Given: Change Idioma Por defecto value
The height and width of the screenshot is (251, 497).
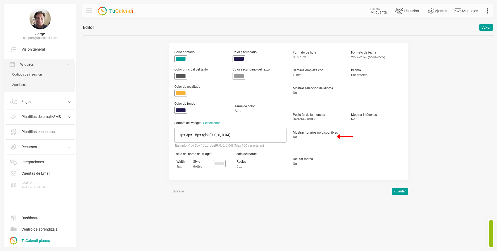Looking at the screenshot, I should [x=359, y=75].
